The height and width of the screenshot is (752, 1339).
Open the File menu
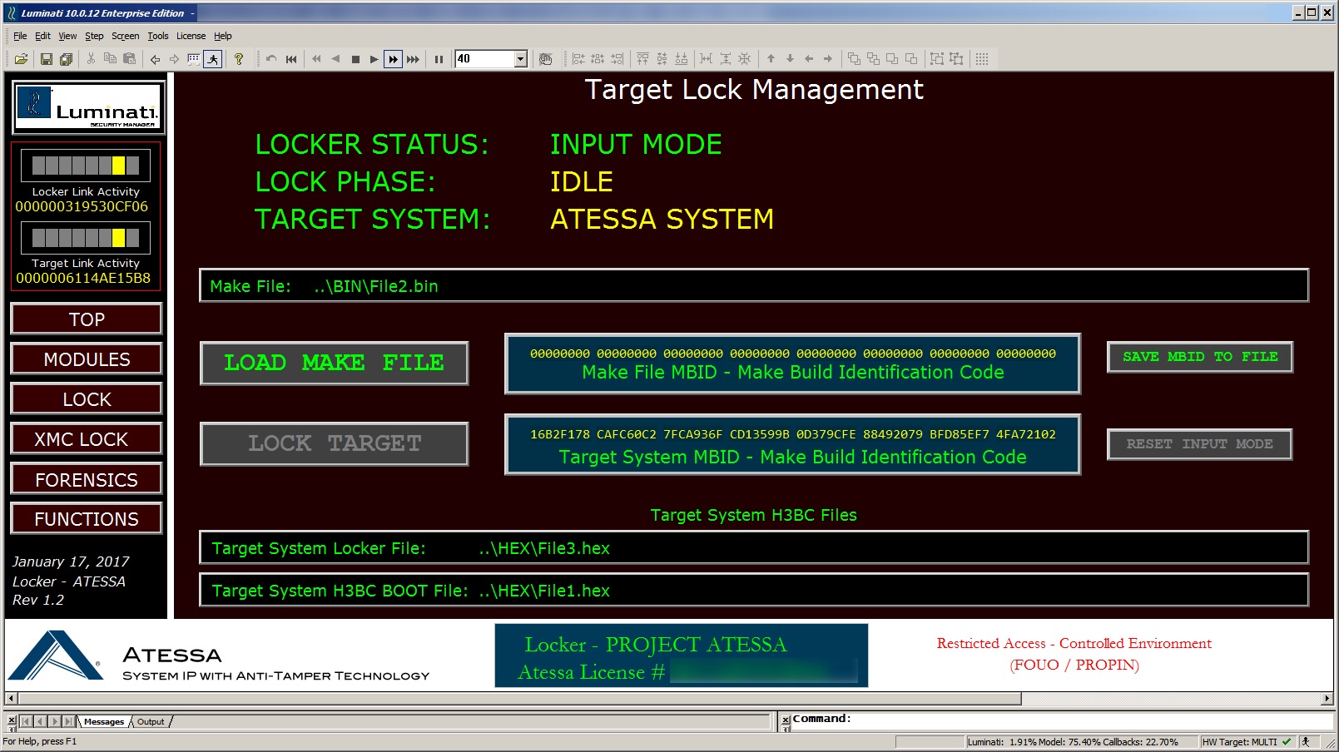coord(20,36)
